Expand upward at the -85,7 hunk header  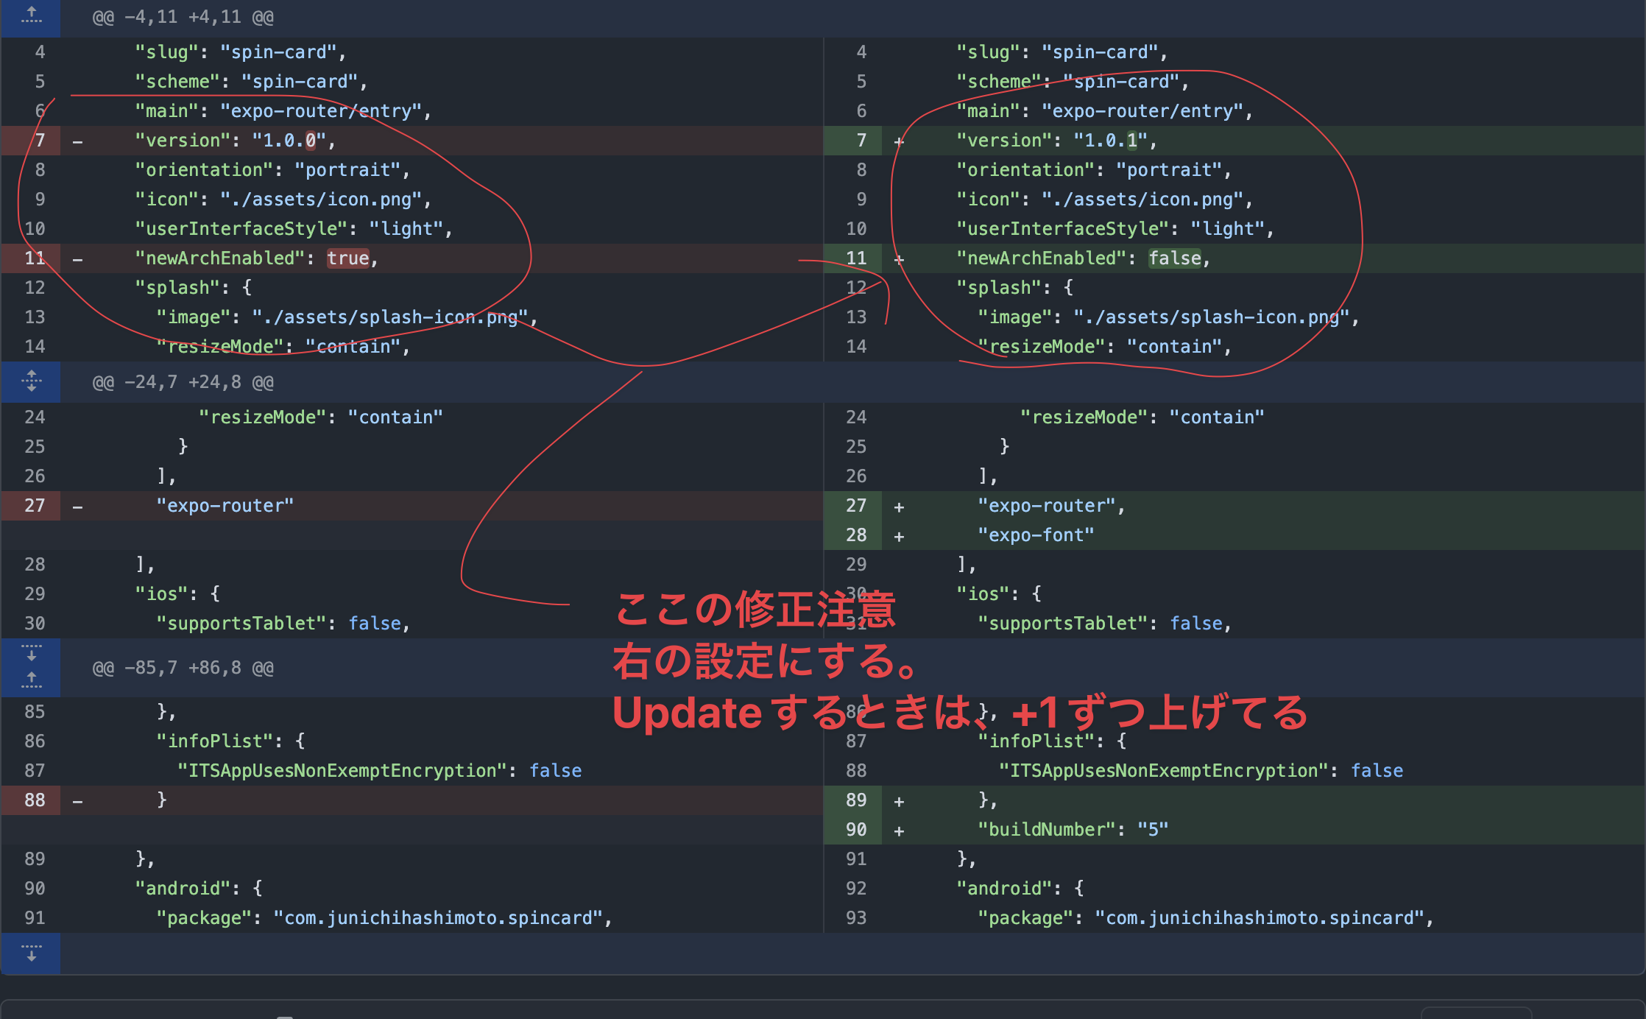(x=31, y=679)
